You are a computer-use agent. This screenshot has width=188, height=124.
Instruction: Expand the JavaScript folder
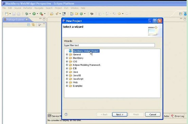[67, 79]
